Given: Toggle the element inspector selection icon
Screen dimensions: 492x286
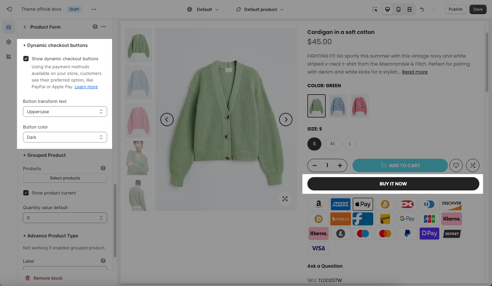Looking at the screenshot, I should pos(375,9).
